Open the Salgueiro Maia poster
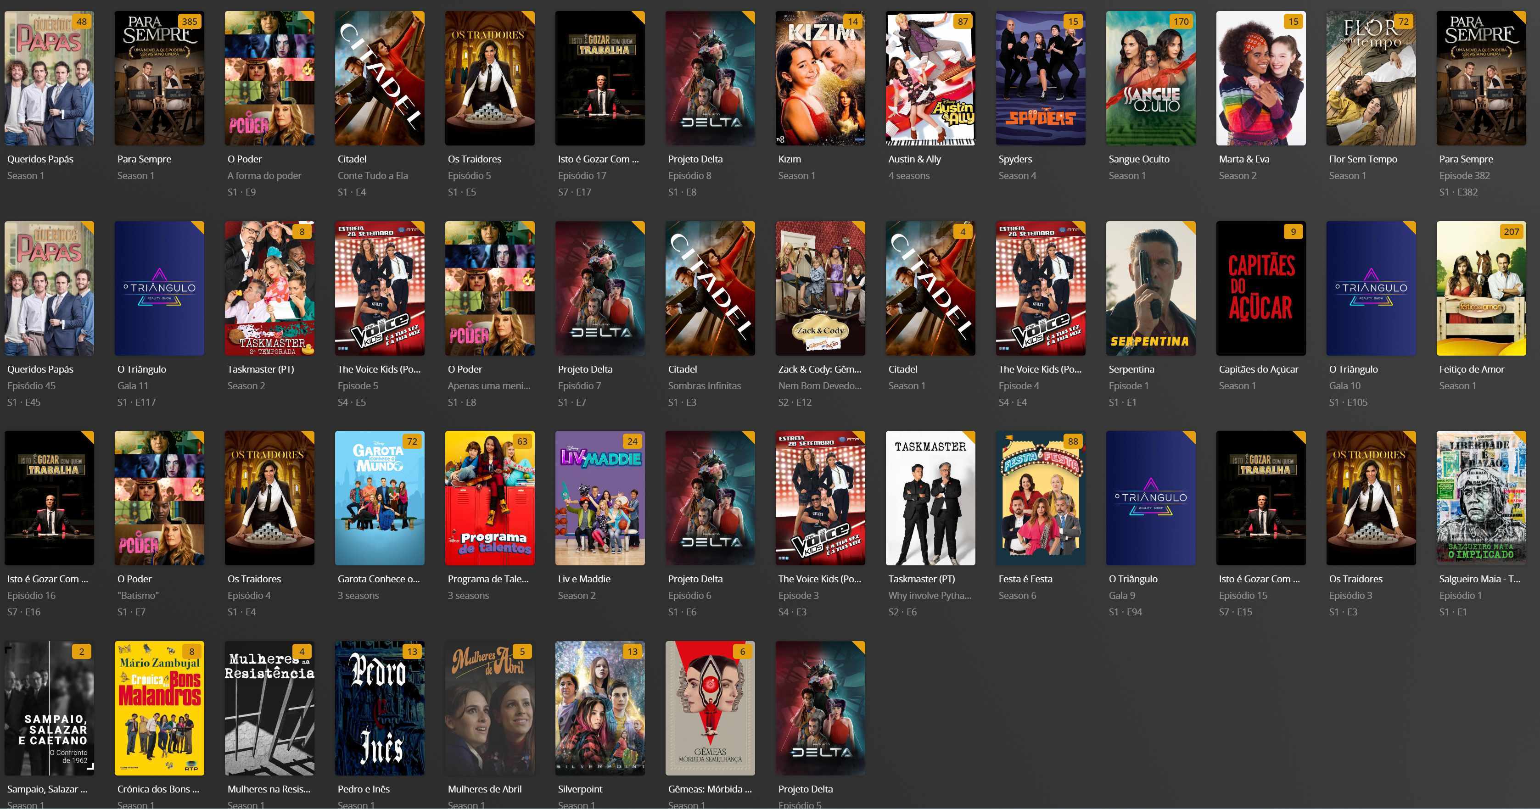Viewport: 1540px width, 809px height. click(x=1481, y=498)
